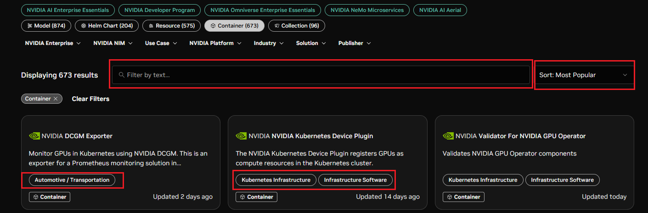Open the Use Case dropdown
This screenshot has width=648, height=213.
161,43
